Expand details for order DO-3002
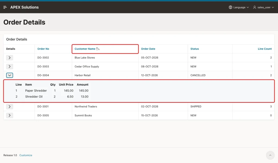Image resolution: width=278 pixels, height=163 pixels. pyautogui.click(x=10, y=58)
